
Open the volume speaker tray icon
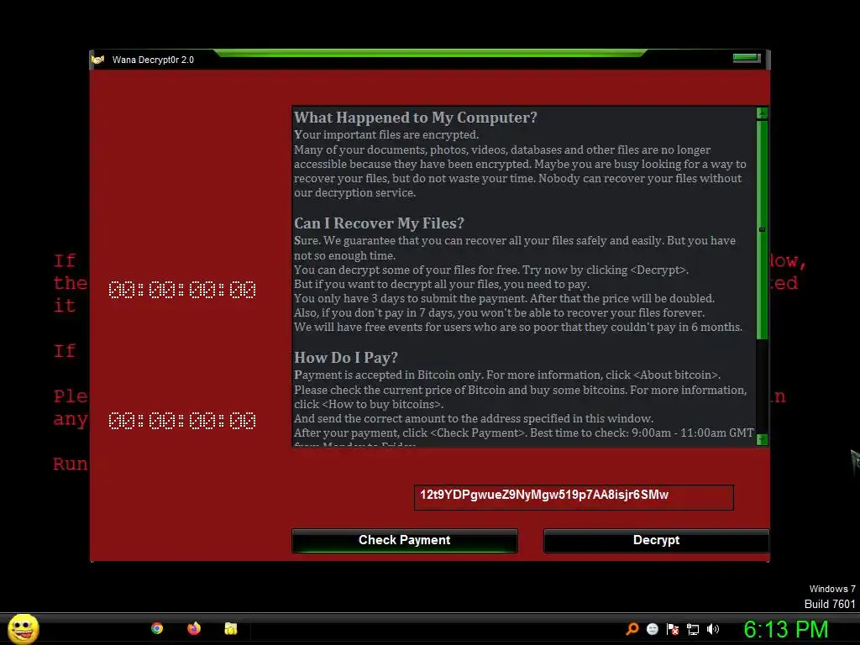(712, 629)
